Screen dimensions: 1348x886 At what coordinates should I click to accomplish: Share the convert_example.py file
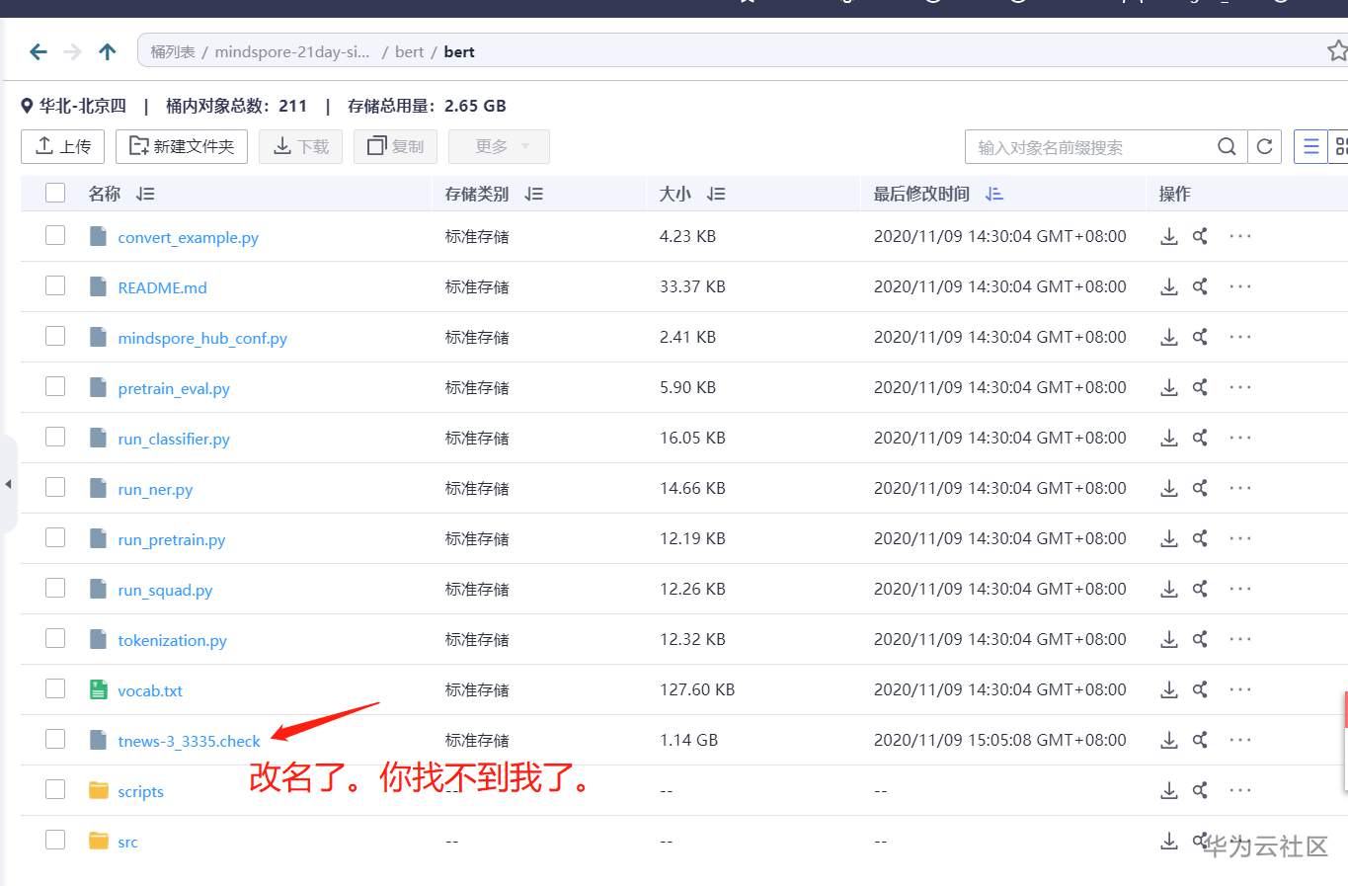(1200, 236)
